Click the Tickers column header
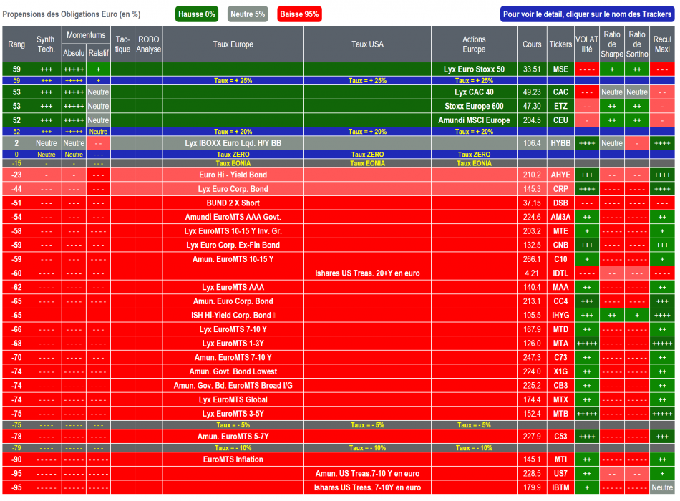Image resolution: width=680 pixels, height=501 pixels. (560, 44)
